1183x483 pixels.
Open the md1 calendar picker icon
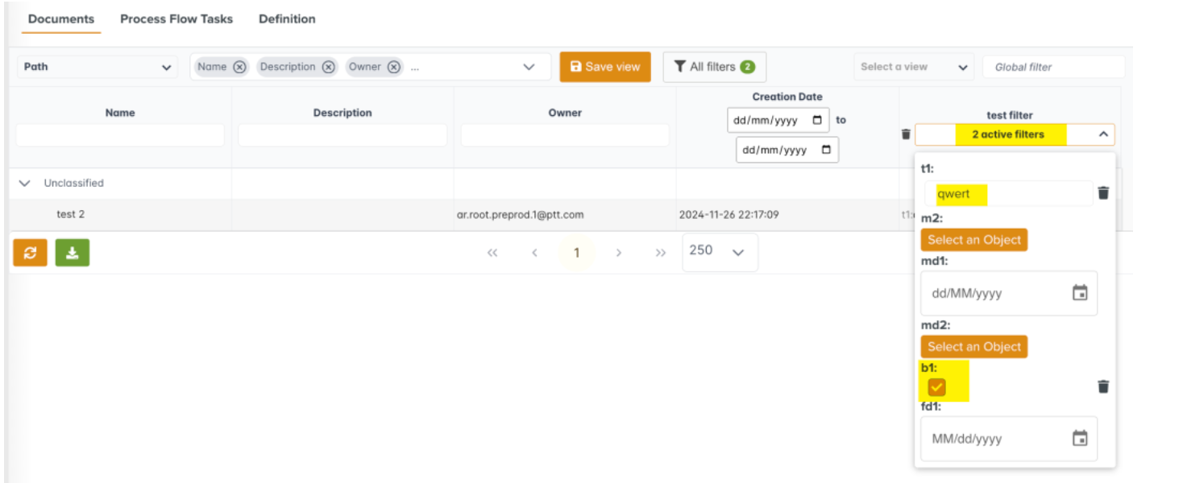(x=1080, y=293)
